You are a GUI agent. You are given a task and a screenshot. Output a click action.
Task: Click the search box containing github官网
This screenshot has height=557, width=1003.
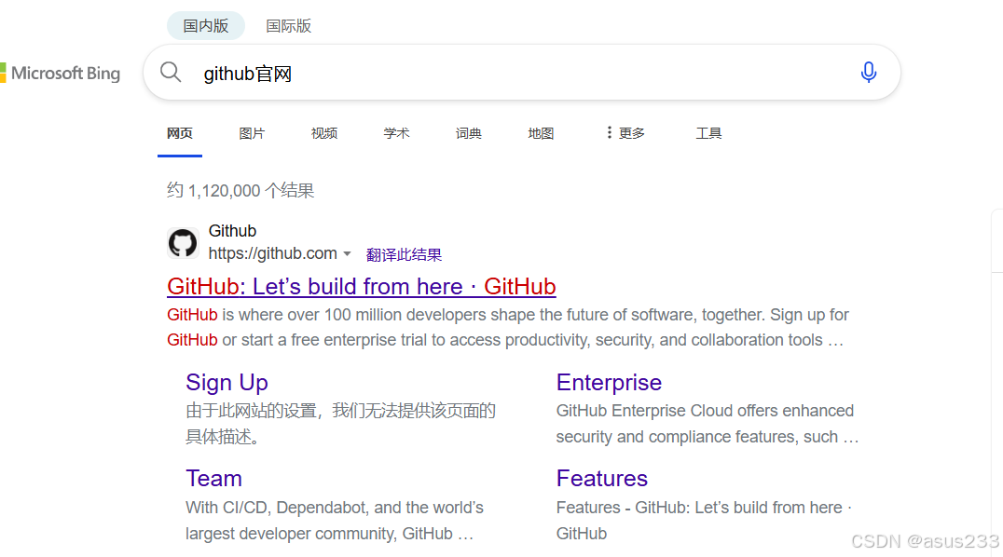pos(522,73)
